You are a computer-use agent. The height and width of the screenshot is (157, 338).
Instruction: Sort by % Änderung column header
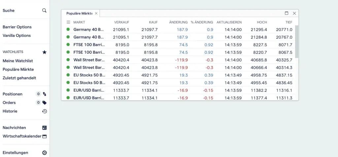202,22
